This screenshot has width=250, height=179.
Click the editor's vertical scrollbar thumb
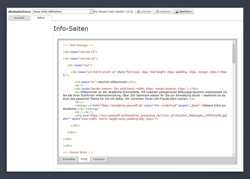234,54
